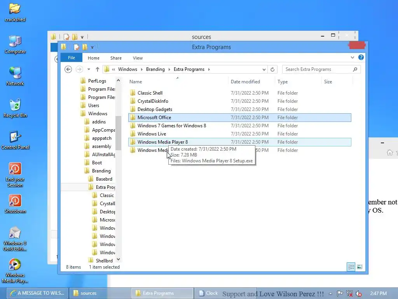
Task: Switch to Details view layout button
Action: [351, 267]
